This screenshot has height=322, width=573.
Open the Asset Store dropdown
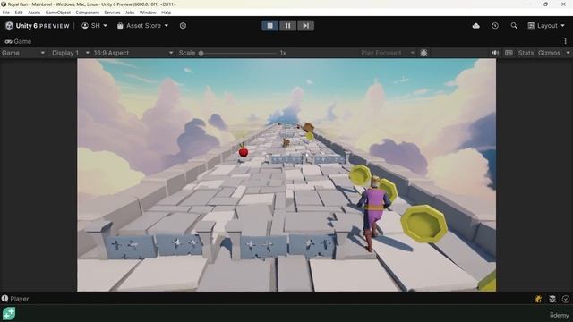pos(142,26)
